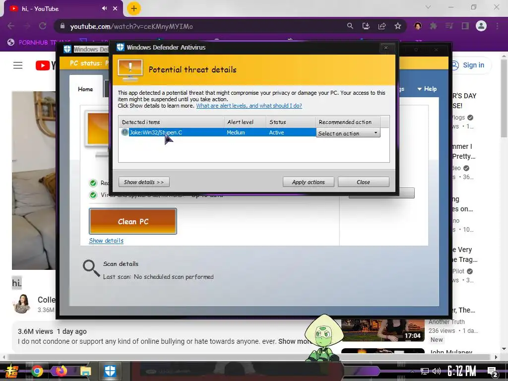Switch to the Home tab in Defender
Viewport: 508px width, 381px height.
pyautogui.click(x=85, y=89)
